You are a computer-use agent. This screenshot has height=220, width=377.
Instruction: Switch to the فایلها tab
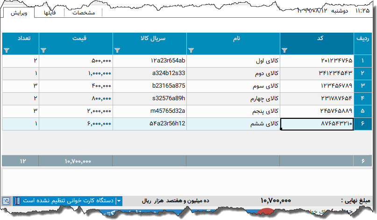[50, 13]
